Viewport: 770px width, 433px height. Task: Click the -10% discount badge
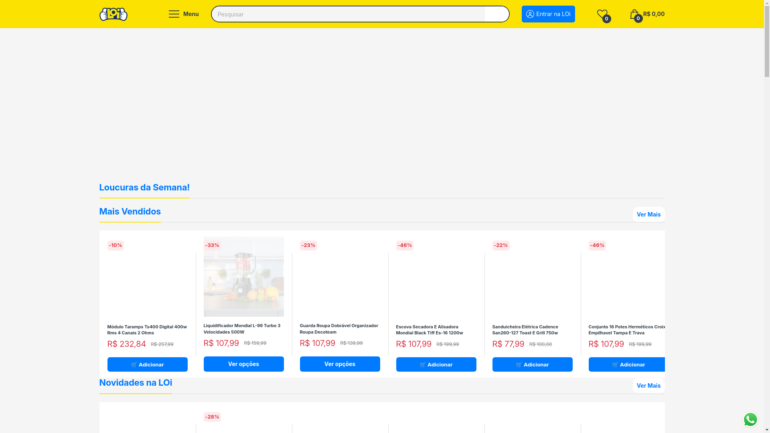coord(115,245)
